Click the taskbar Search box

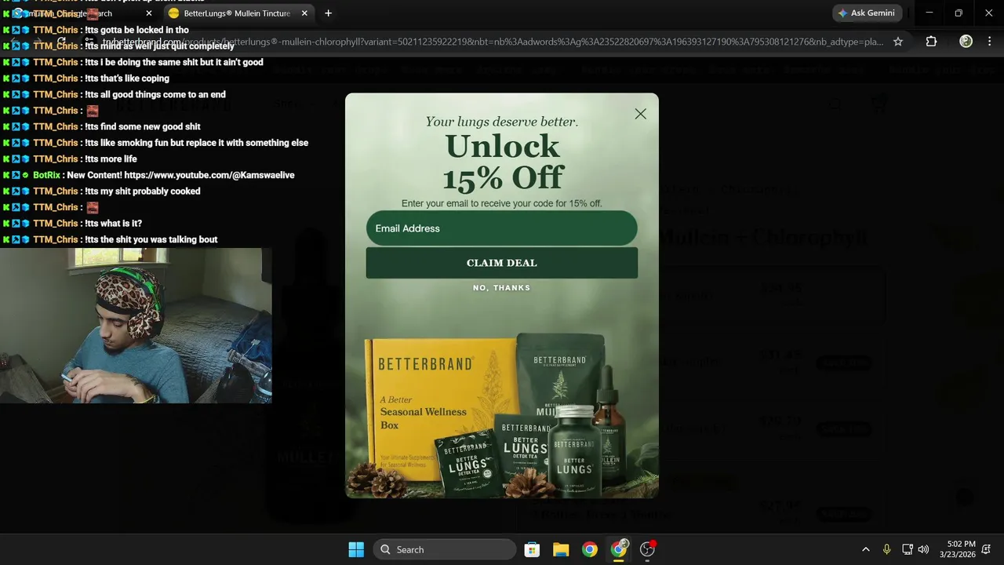(444, 549)
